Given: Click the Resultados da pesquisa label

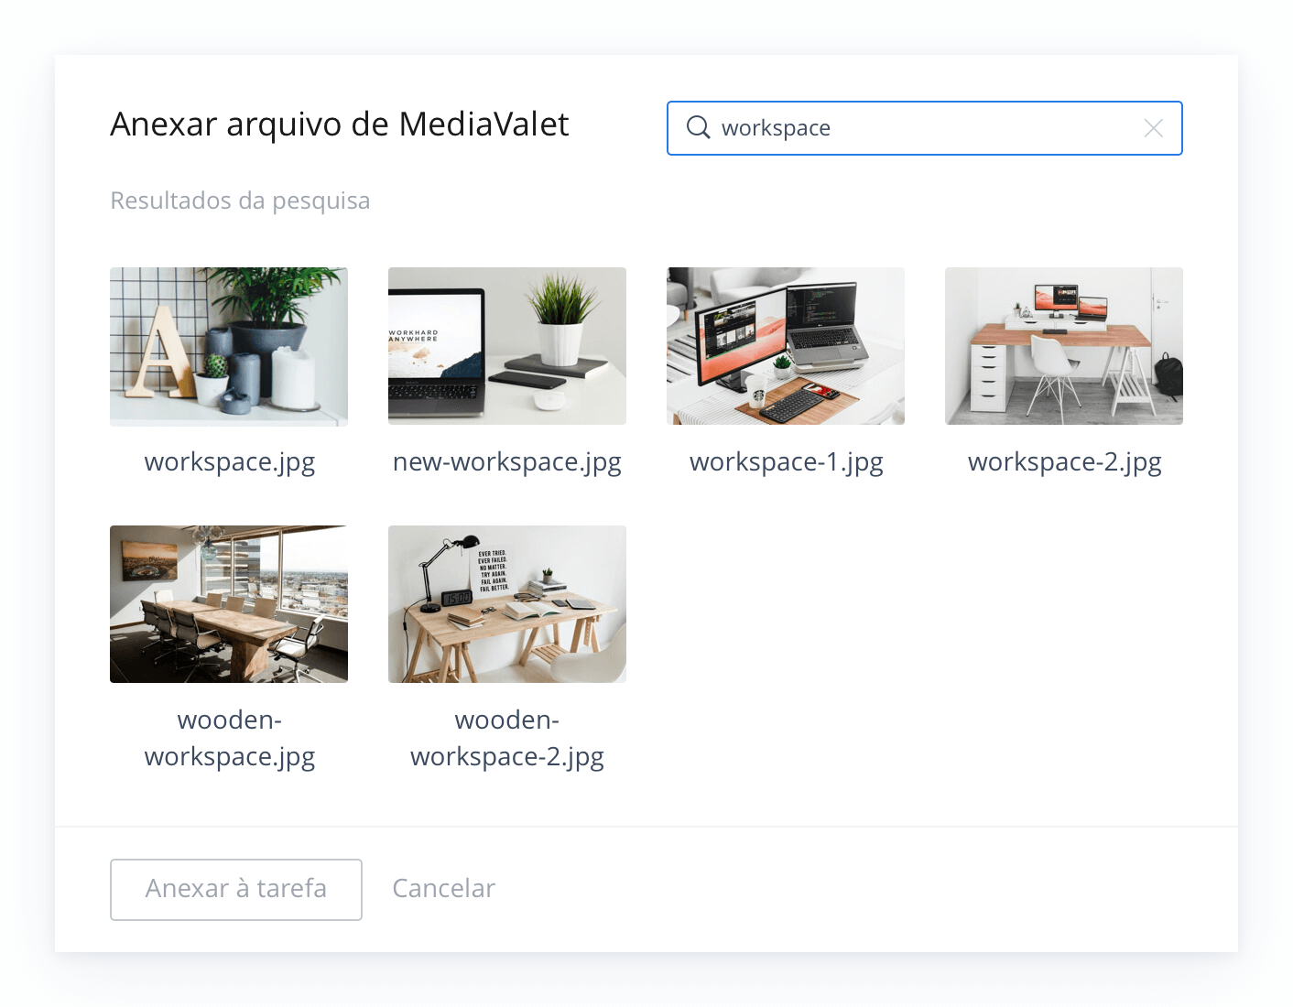Looking at the screenshot, I should tap(240, 200).
